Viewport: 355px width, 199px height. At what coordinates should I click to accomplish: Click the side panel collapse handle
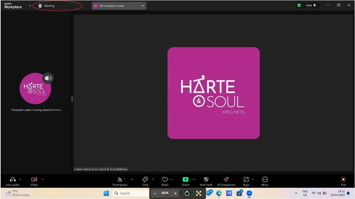pos(72,99)
